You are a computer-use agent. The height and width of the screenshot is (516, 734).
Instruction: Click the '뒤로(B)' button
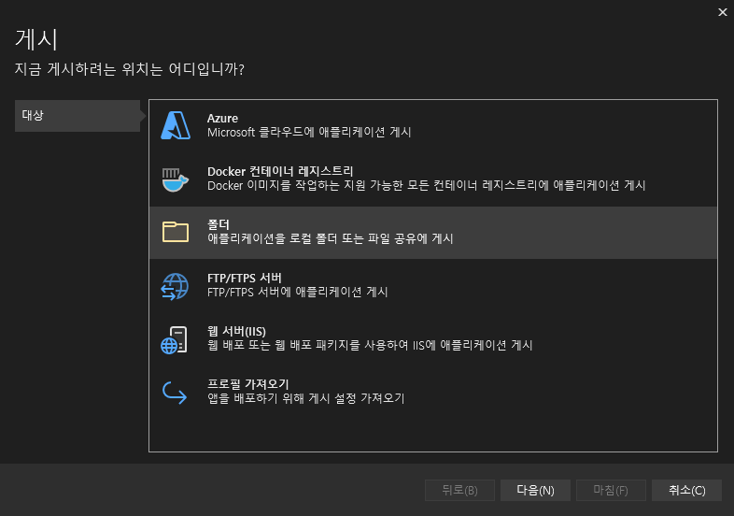coord(459,490)
